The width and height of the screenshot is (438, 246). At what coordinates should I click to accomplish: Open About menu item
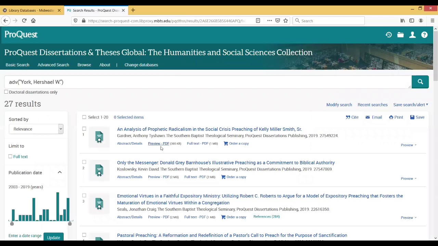(x=105, y=65)
